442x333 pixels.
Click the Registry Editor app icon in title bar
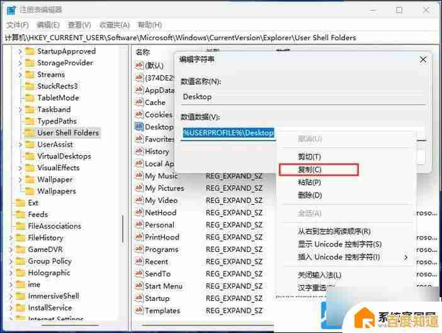(x=11, y=10)
